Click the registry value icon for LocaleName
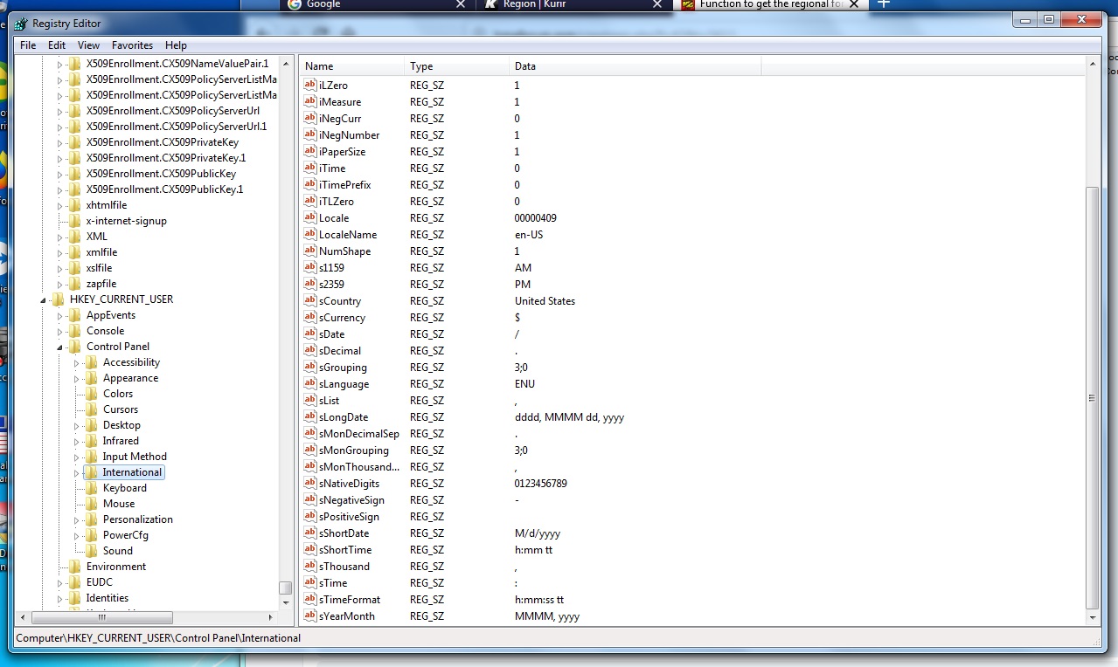The height and width of the screenshot is (667, 1118). tap(310, 235)
